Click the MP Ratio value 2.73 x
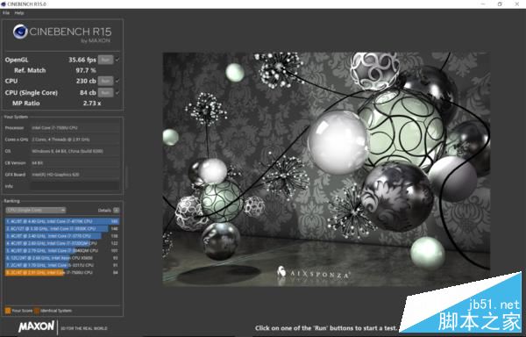The height and width of the screenshot is (337, 526). [92, 104]
